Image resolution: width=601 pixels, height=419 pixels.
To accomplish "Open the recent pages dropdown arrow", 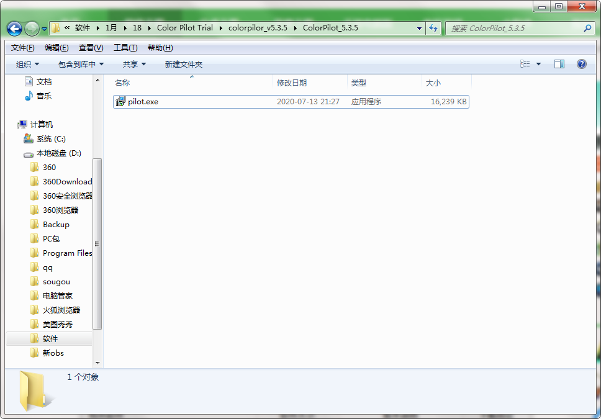I will click(44, 29).
